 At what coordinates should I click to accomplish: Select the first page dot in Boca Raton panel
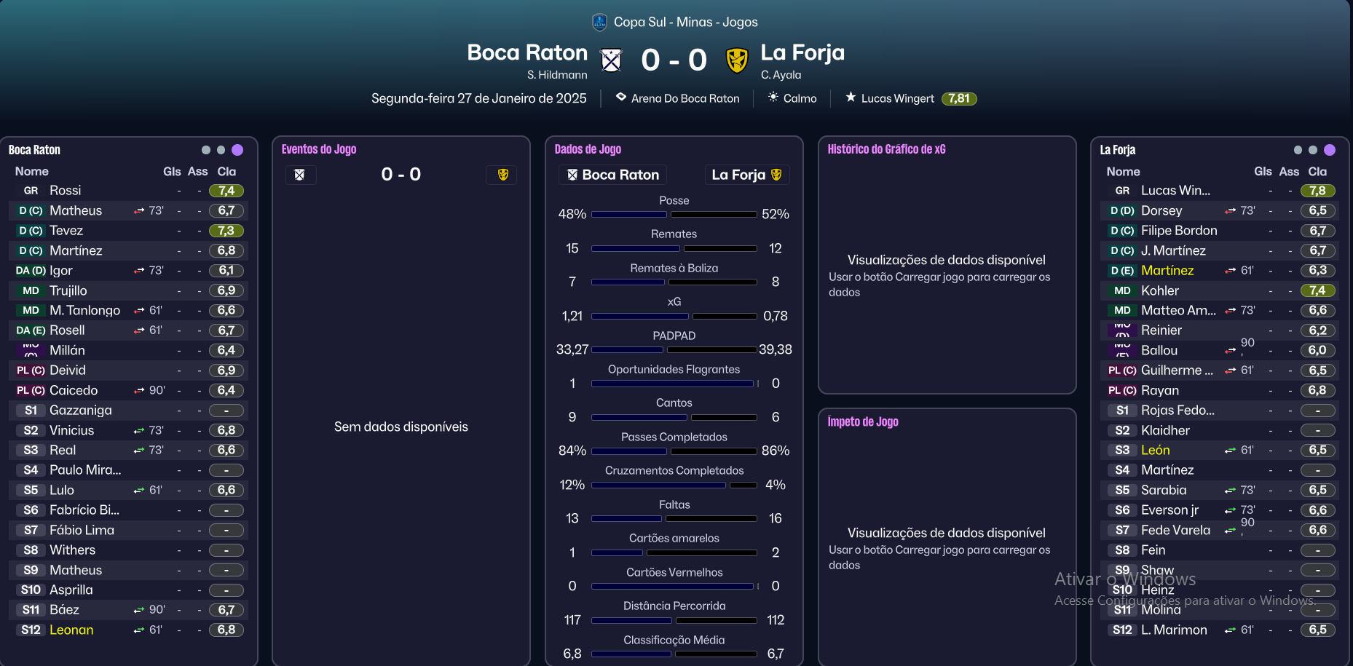pos(206,150)
